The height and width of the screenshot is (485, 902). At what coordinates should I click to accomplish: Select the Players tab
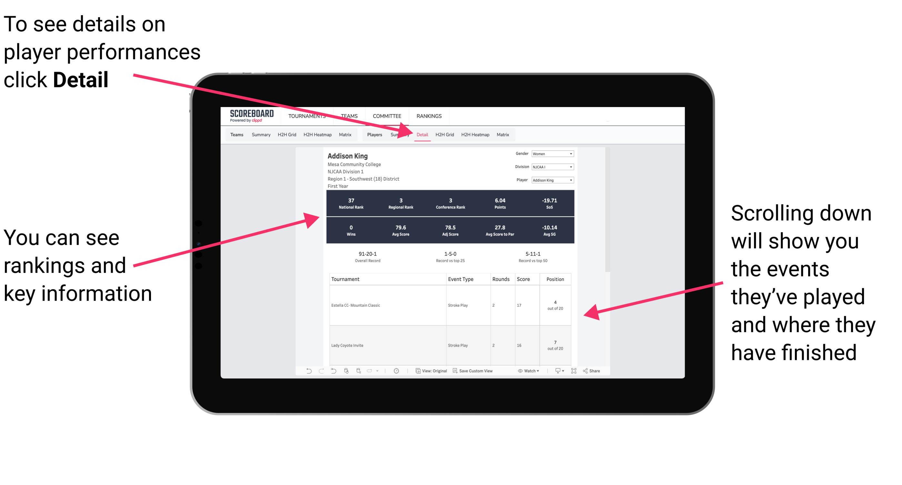pyautogui.click(x=371, y=134)
